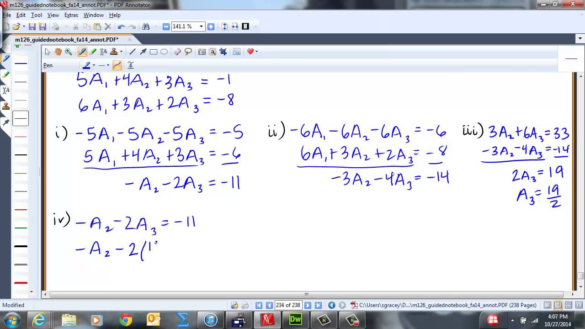Select the arrow Select tool
Image resolution: width=585 pixels, height=329 pixels.
pyautogui.click(x=48, y=52)
